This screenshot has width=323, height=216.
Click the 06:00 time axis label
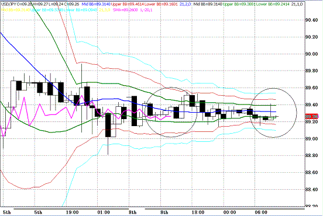click(x=261, y=212)
